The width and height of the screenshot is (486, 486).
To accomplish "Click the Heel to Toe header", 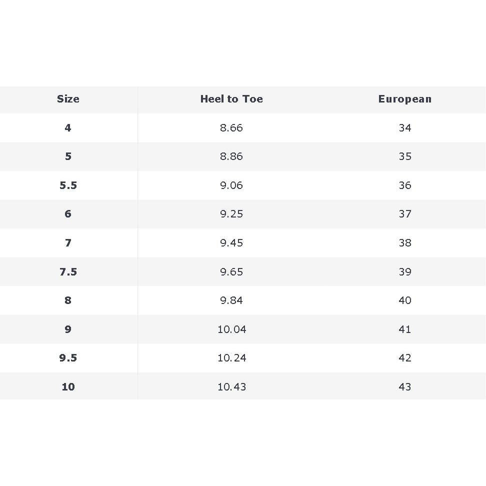I will coord(231,99).
